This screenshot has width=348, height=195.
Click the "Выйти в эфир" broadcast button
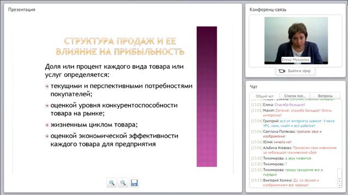(295, 71)
